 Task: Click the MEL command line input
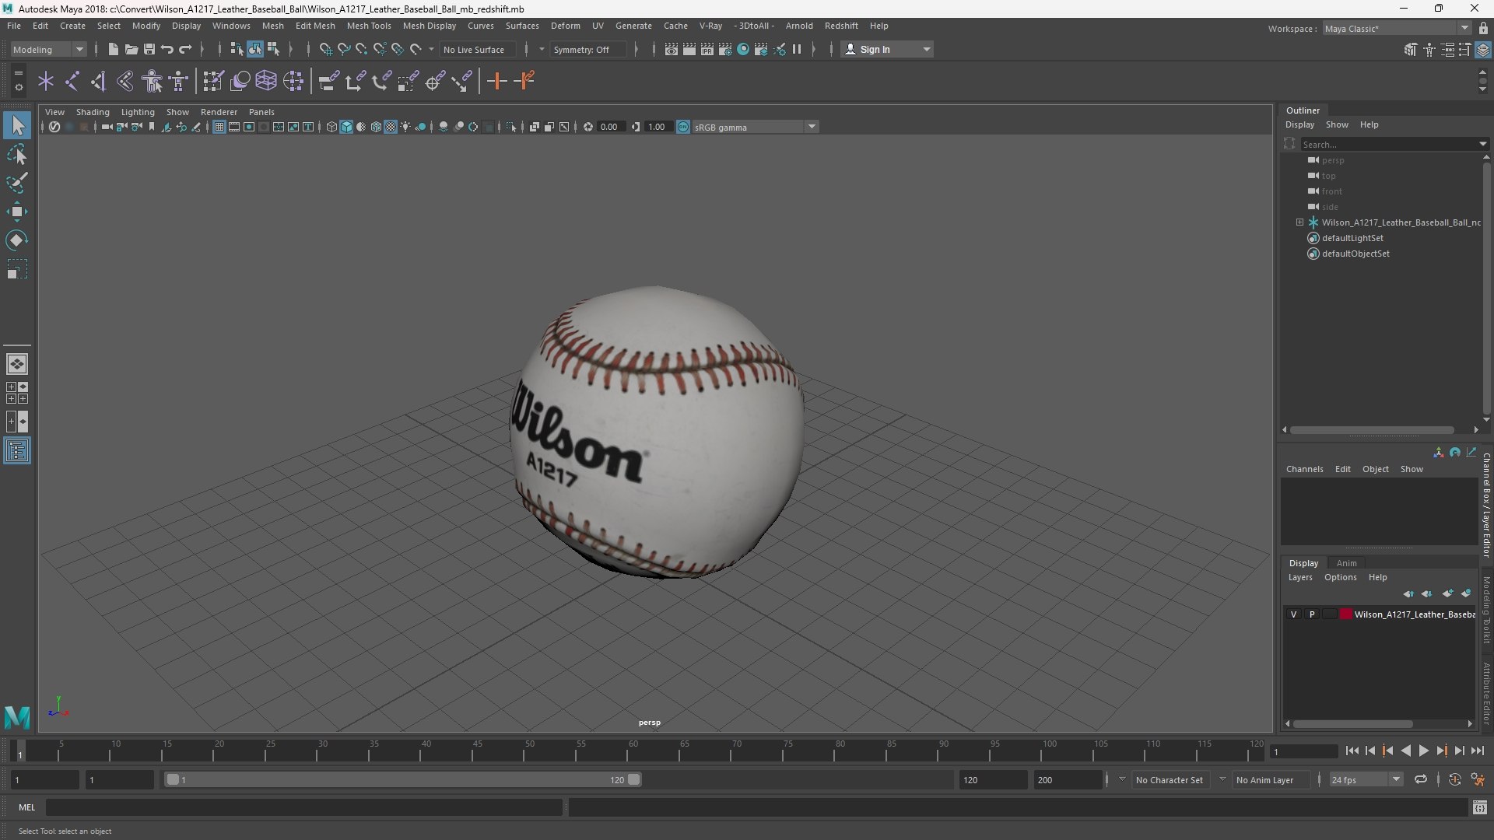coord(304,807)
